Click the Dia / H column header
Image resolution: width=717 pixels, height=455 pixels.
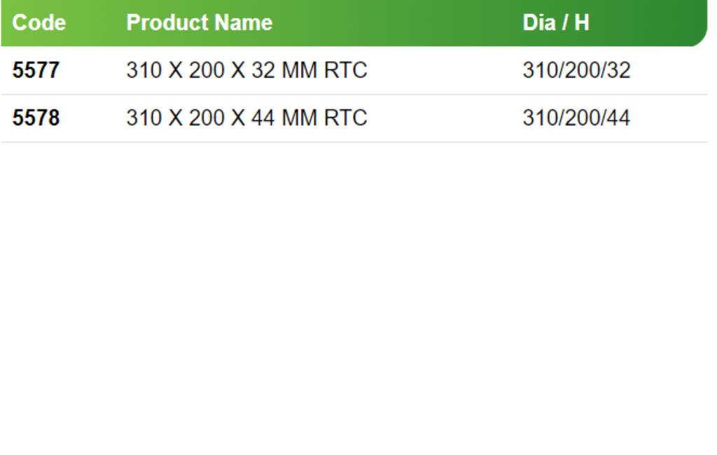[x=555, y=23]
